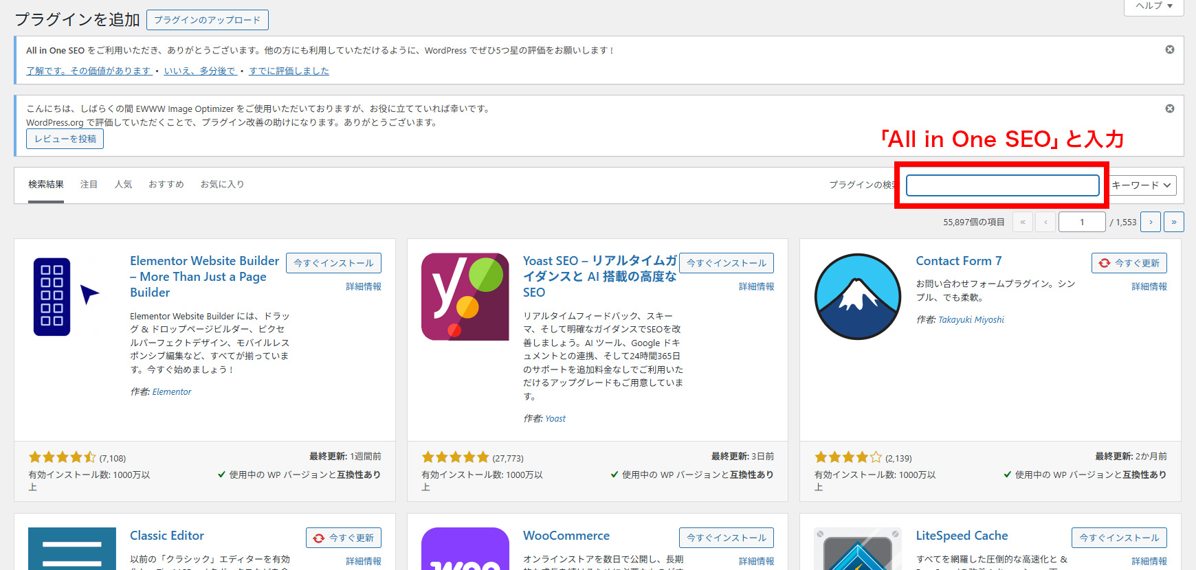
Task: Install Yoast SEO now
Action: (727, 263)
